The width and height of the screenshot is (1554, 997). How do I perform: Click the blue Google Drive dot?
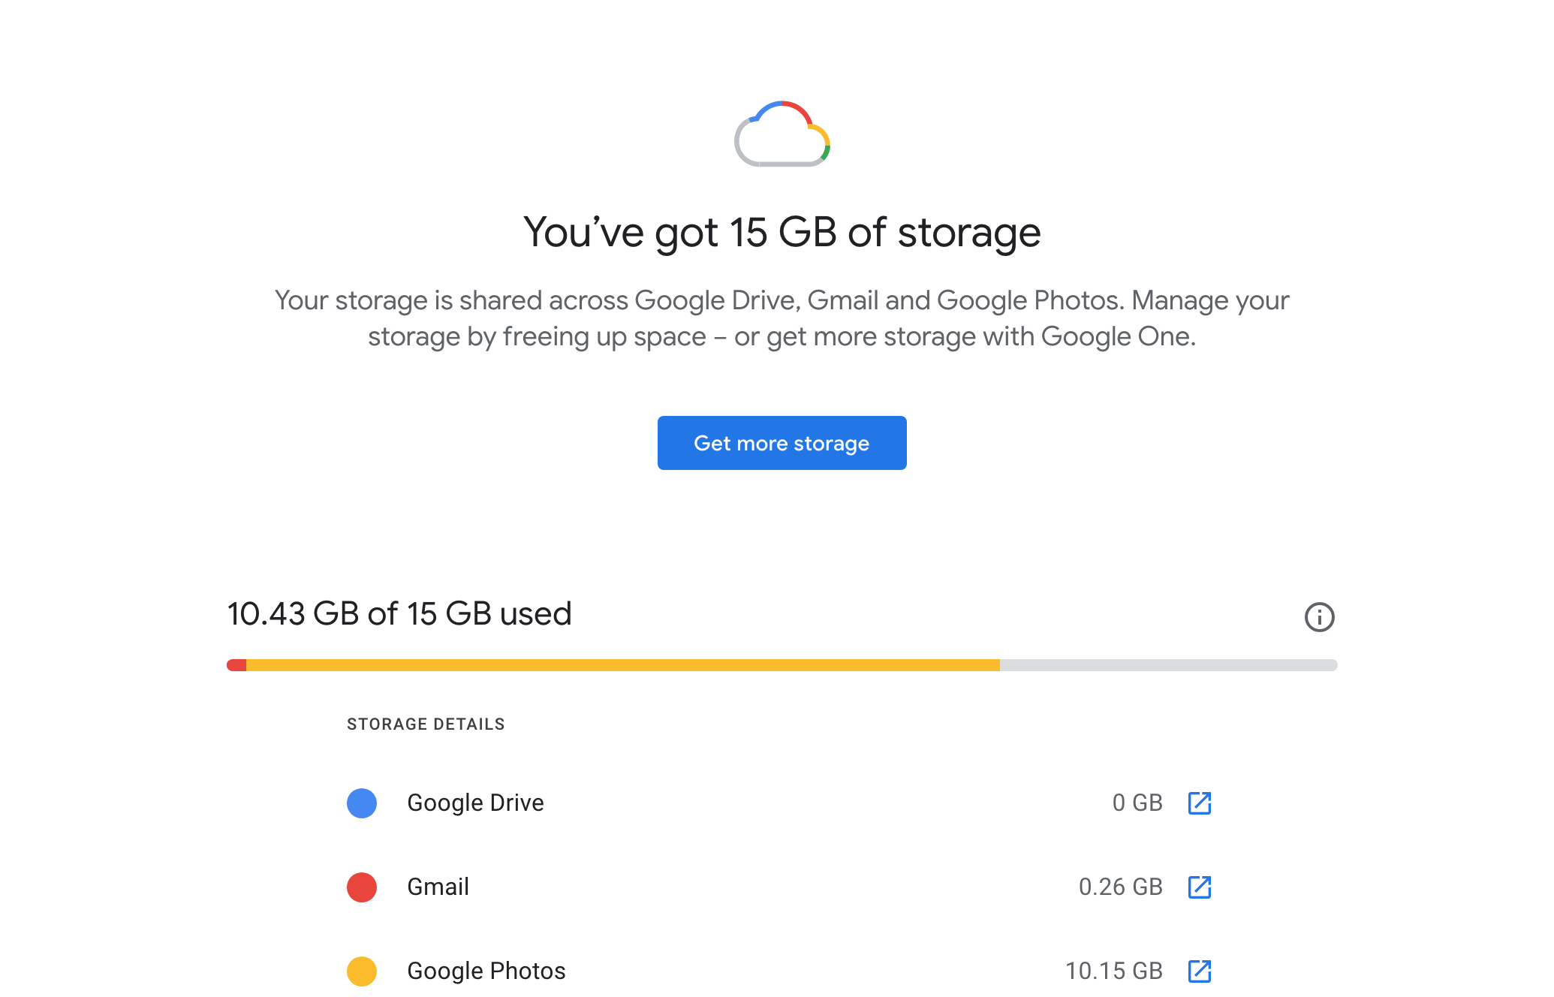coord(362,803)
